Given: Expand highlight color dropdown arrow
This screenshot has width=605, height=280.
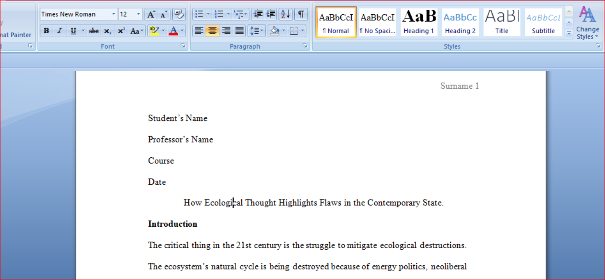Looking at the screenshot, I should pyautogui.click(x=163, y=31).
